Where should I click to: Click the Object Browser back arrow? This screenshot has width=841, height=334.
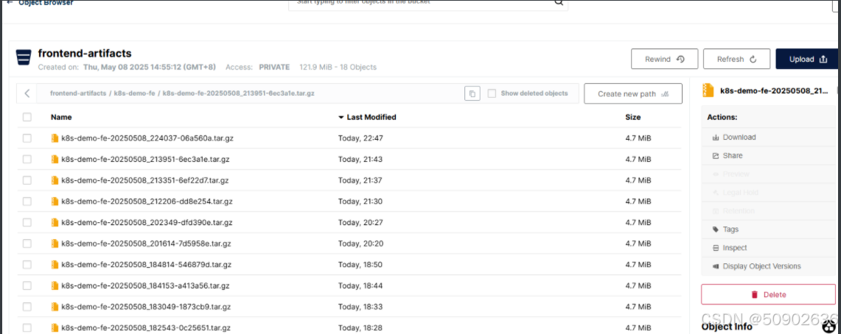10,3
